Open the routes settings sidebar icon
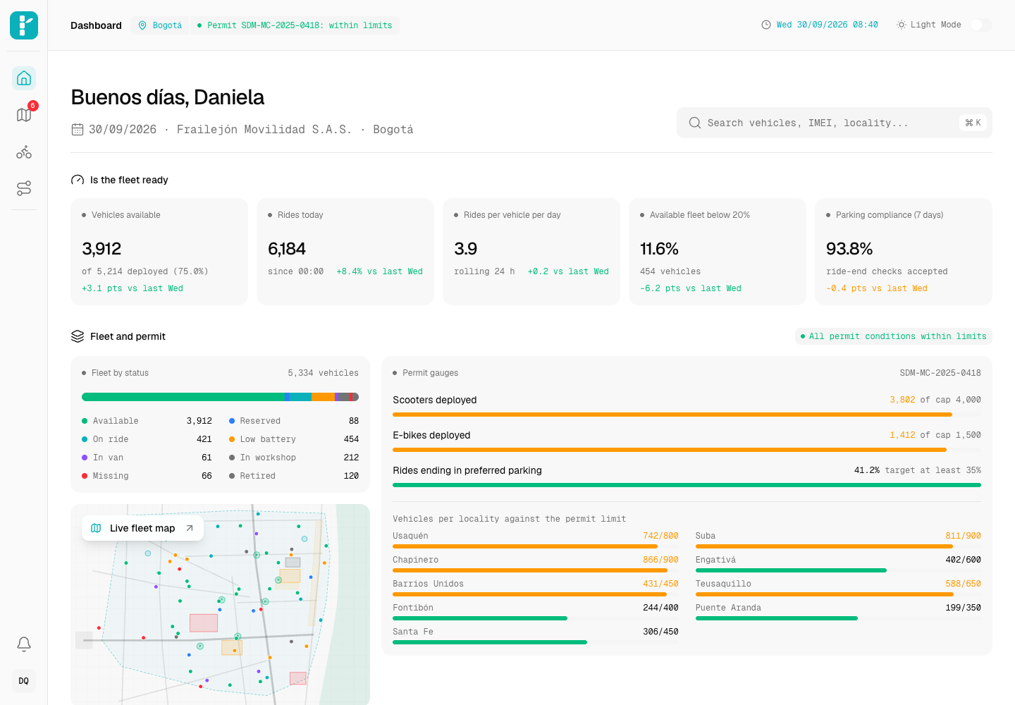Image resolution: width=1015 pixels, height=705 pixels. pos(24,188)
